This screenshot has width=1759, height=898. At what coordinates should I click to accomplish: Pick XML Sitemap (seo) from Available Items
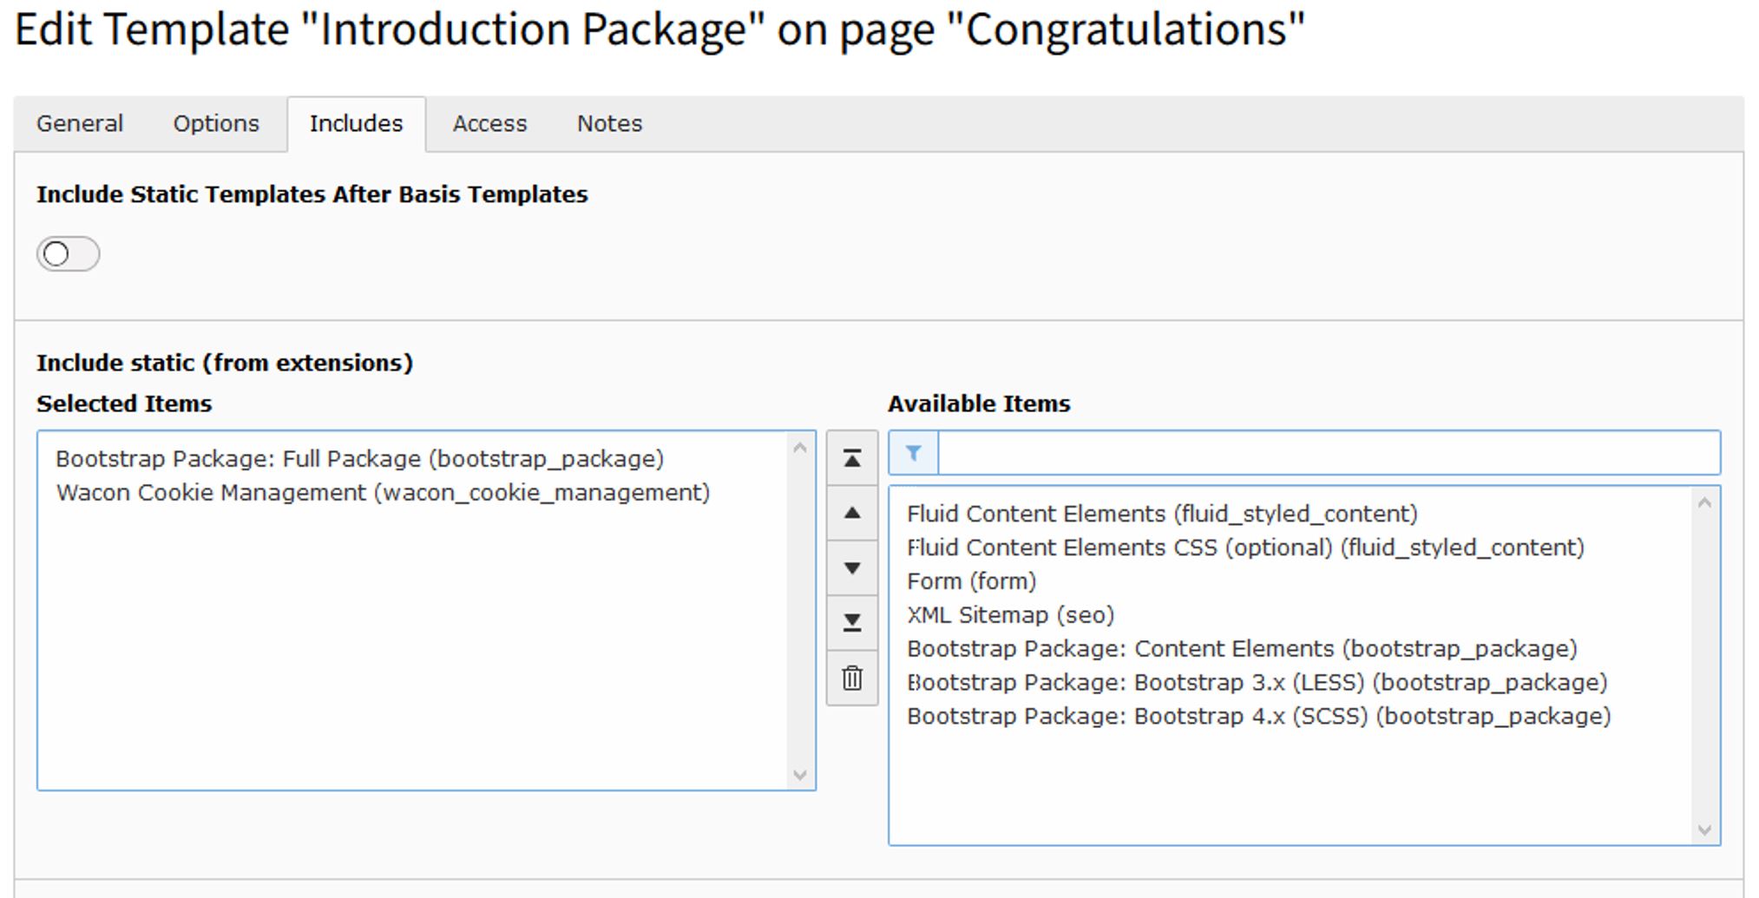tap(1010, 615)
